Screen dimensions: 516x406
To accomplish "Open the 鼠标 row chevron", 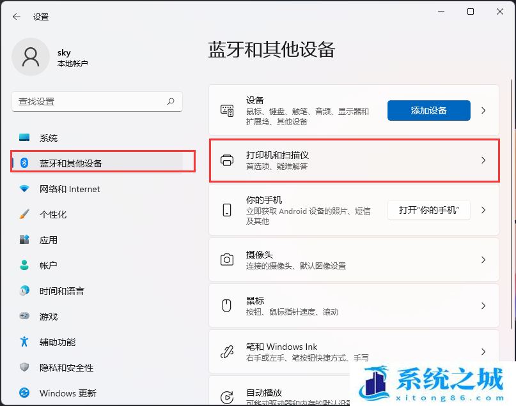I will 483,306.
